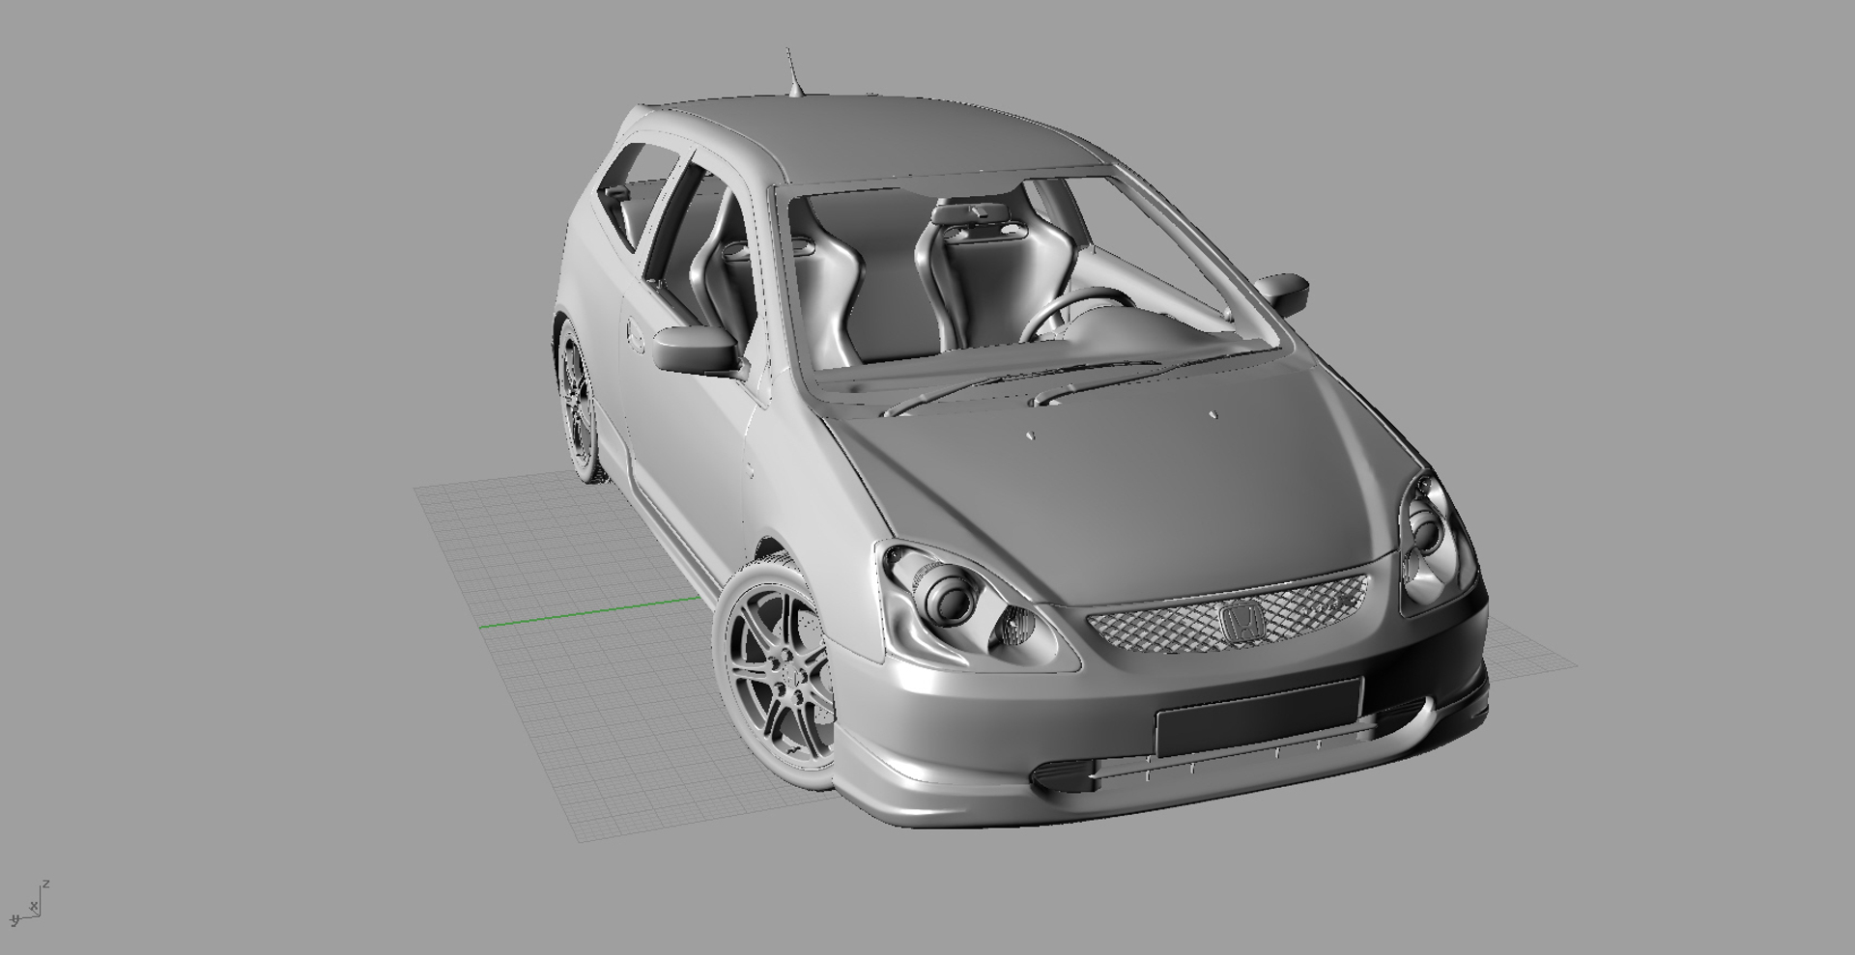The image size is (1855, 955).
Task: Select the blank license plate on the bumper
Action: pos(1258,717)
